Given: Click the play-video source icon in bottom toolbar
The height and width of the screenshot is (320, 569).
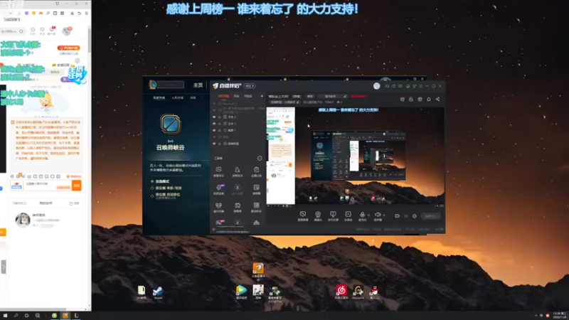Looking at the screenshot, I should pos(348,215).
